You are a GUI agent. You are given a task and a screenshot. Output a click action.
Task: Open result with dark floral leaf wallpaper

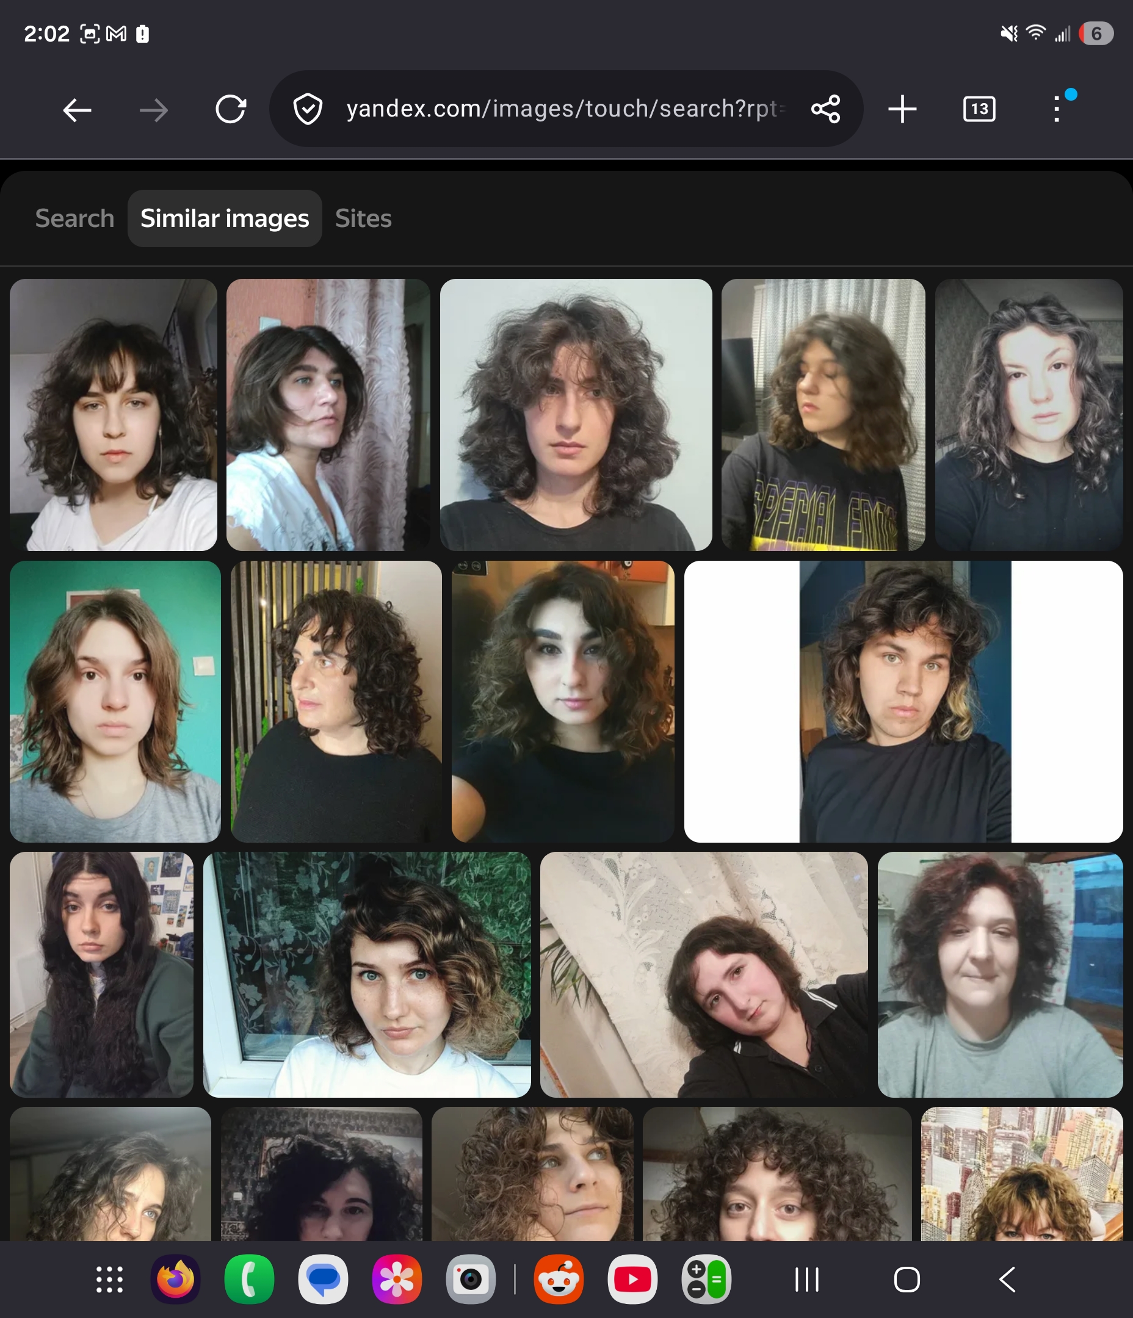[367, 975]
